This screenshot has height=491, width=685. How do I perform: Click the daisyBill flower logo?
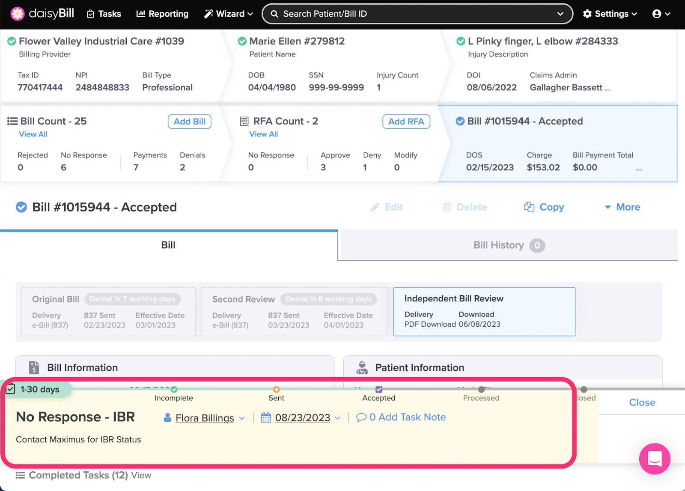pyautogui.click(x=18, y=14)
